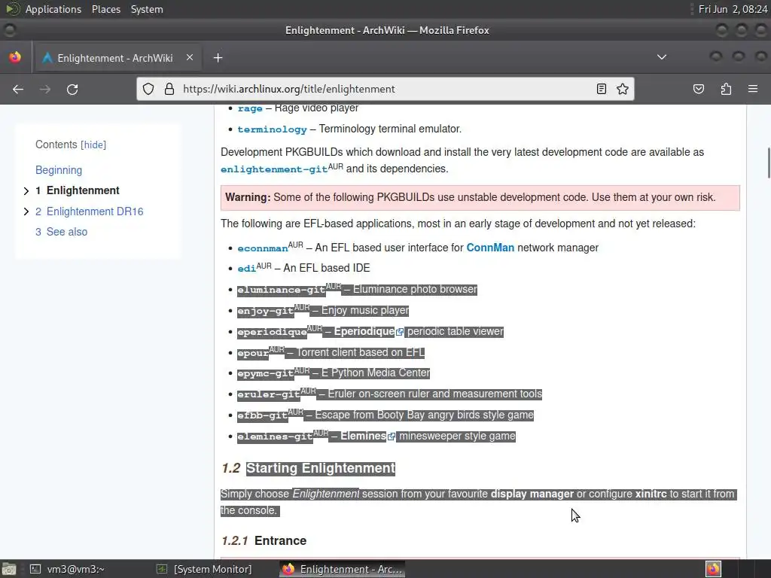Screen dimensions: 771x578
Task: Follow the ConnMan wiki link
Action: pos(490,248)
